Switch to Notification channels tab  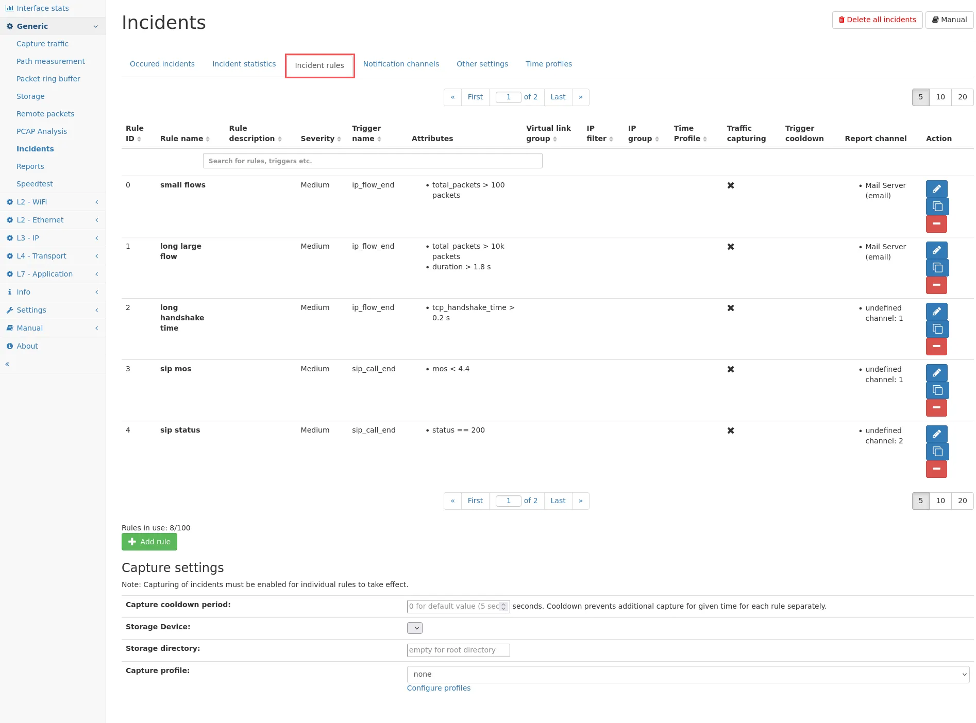pyautogui.click(x=401, y=64)
